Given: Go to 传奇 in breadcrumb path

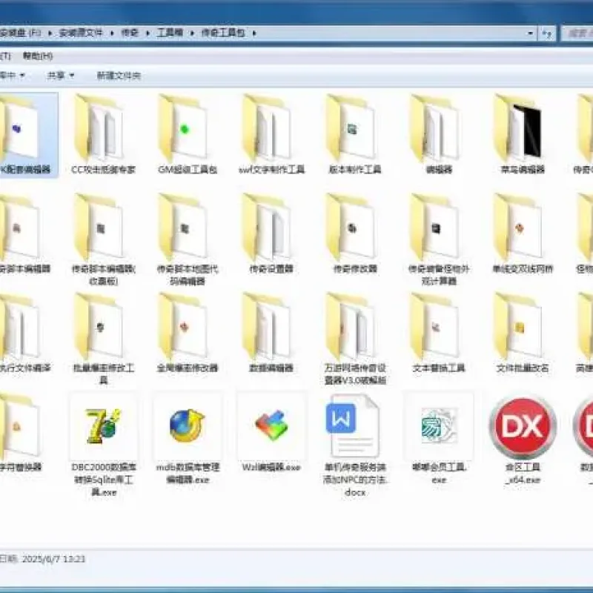Looking at the screenshot, I should [130, 33].
